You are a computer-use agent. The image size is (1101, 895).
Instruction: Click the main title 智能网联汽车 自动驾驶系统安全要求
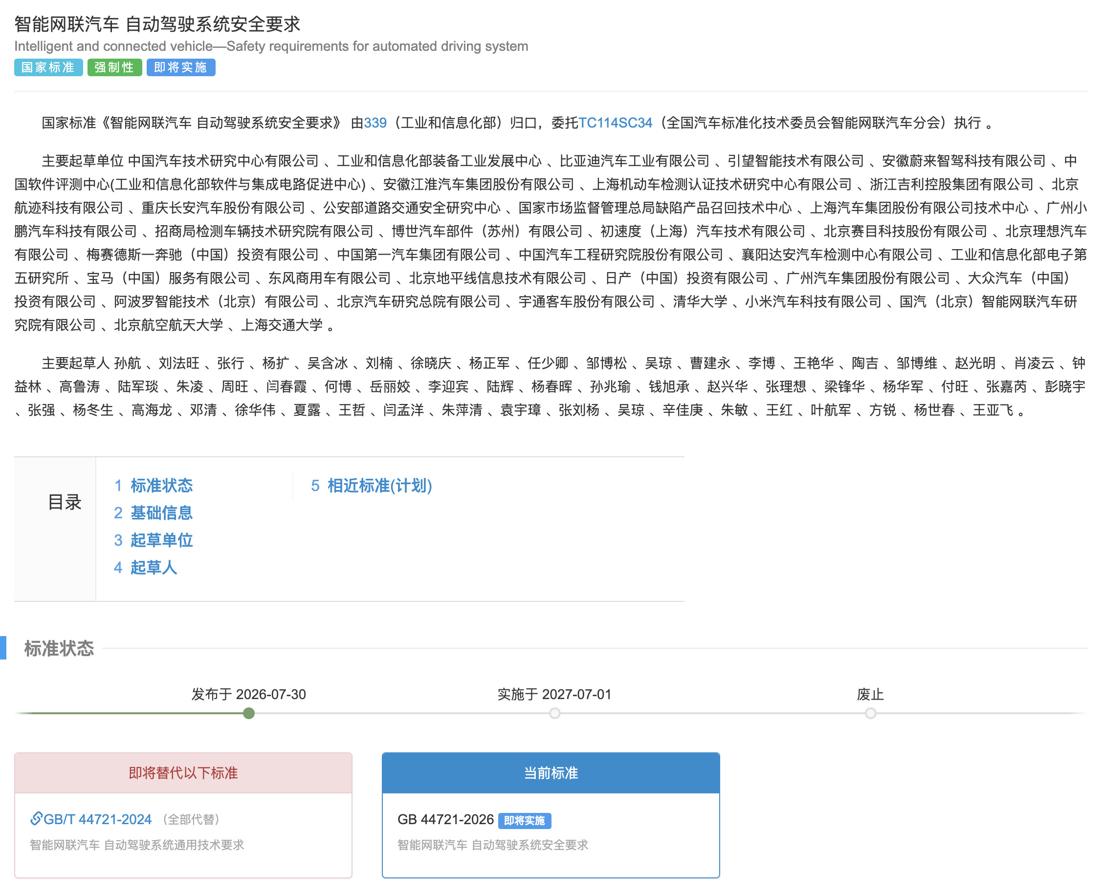coord(157,24)
